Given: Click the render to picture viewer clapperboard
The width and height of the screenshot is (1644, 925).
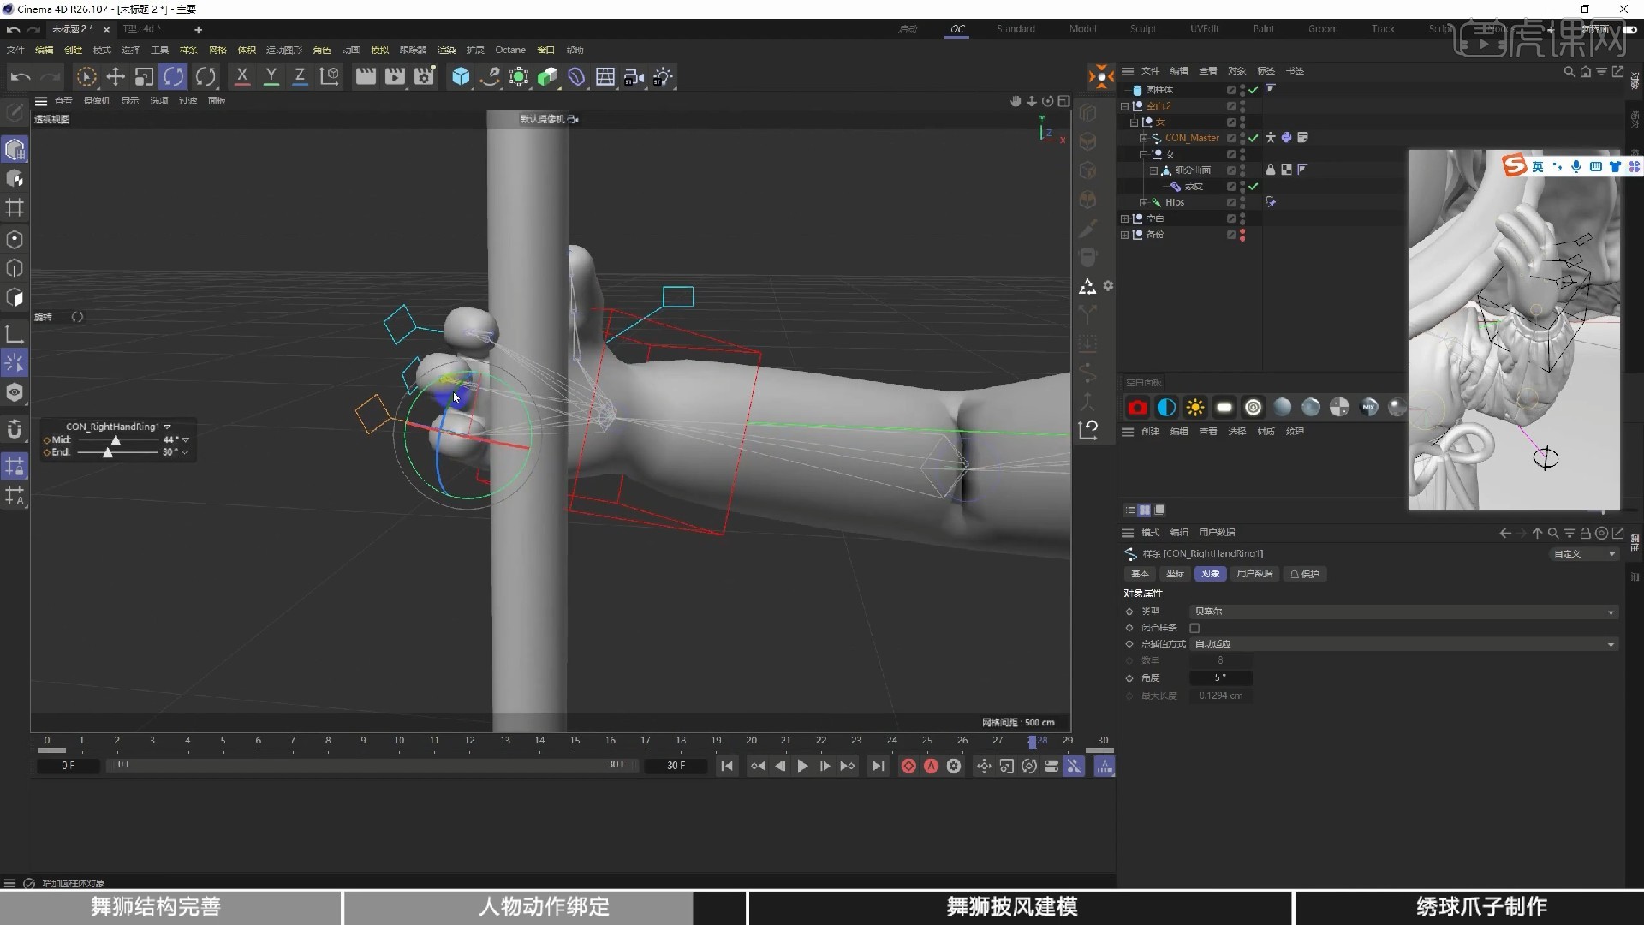Looking at the screenshot, I should pos(395,77).
